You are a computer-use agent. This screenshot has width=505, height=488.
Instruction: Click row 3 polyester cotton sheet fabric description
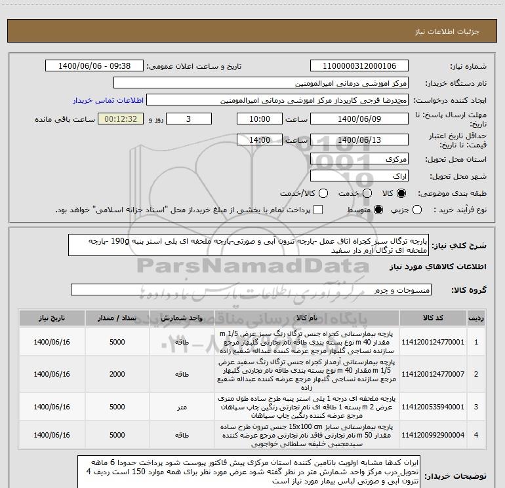coord(307,407)
